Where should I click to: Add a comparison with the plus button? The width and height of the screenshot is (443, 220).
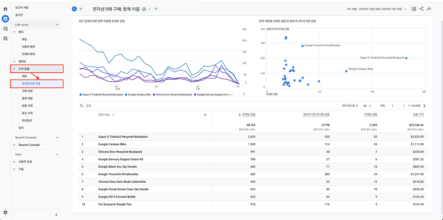pos(81,9)
